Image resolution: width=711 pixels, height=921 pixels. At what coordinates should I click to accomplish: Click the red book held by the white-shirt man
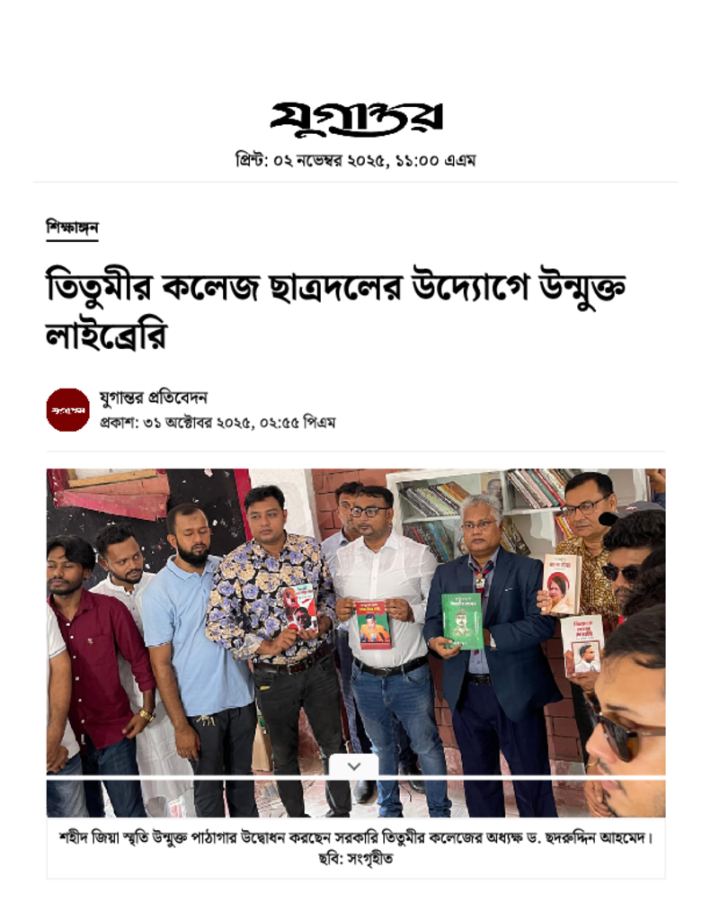(372, 624)
